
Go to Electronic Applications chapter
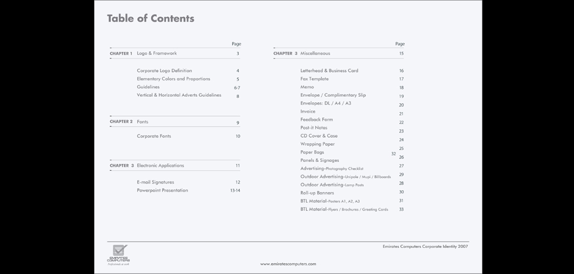pyautogui.click(x=160, y=166)
